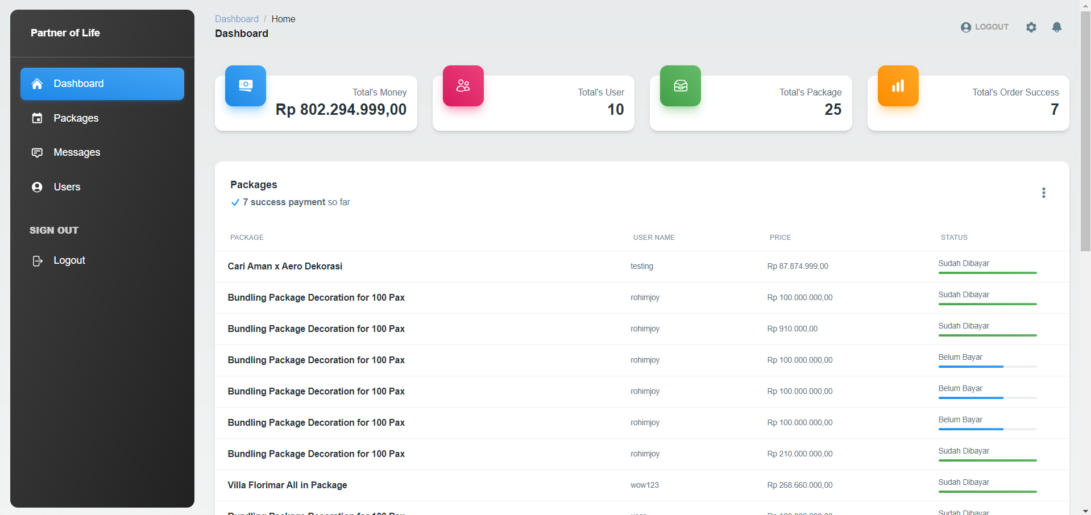The image size is (1091, 515).
Task: Click the Cari Aman x Aero Dekorasi progress bar
Action: click(988, 273)
